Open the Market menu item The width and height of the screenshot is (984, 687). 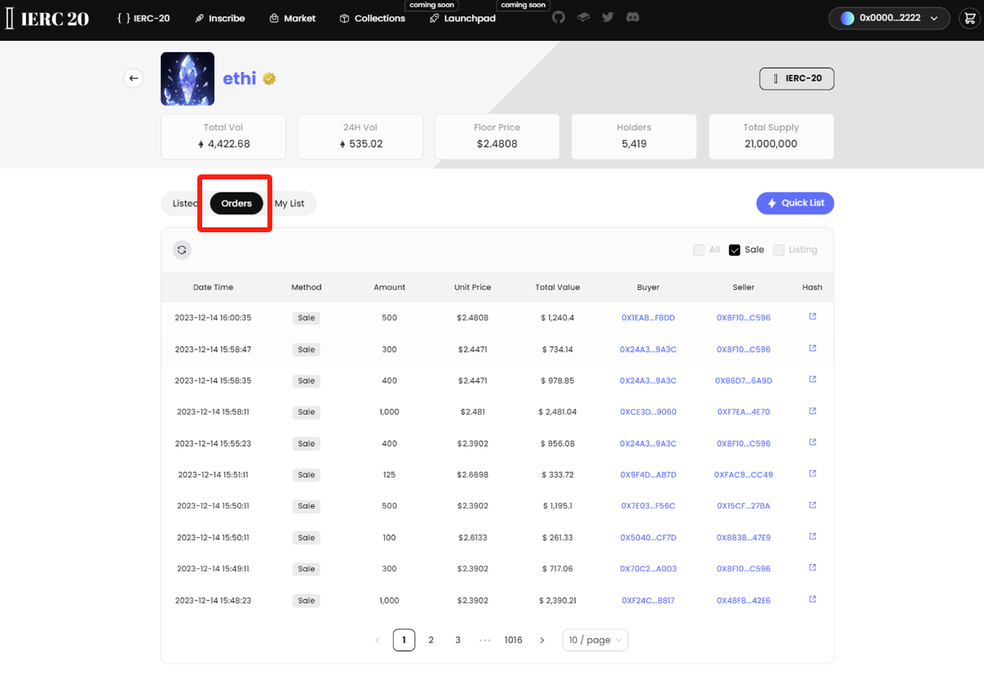pos(293,18)
